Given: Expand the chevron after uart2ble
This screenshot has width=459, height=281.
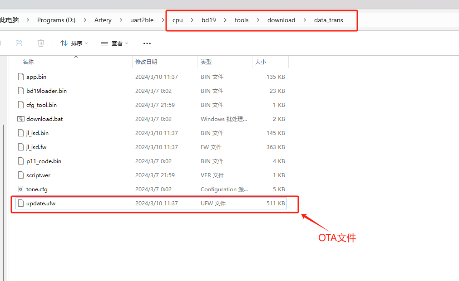Looking at the screenshot, I should (x=163, y=20).
